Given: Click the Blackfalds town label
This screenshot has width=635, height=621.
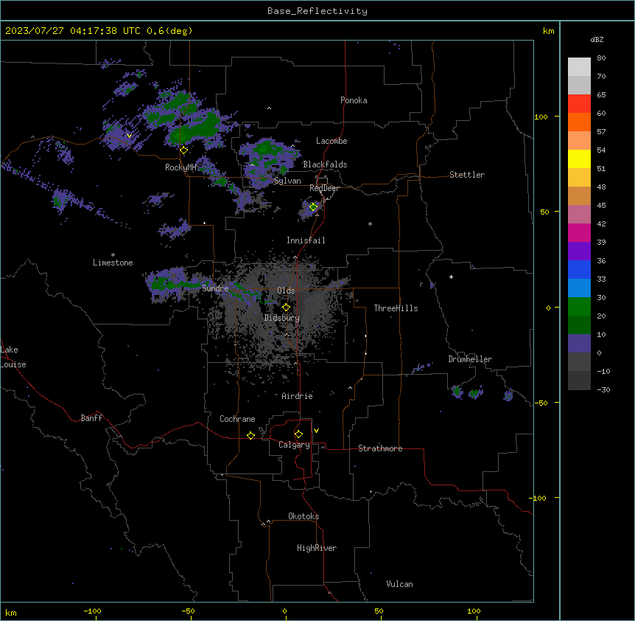Looking at the screenshot, I should click(x=325, y=164).
